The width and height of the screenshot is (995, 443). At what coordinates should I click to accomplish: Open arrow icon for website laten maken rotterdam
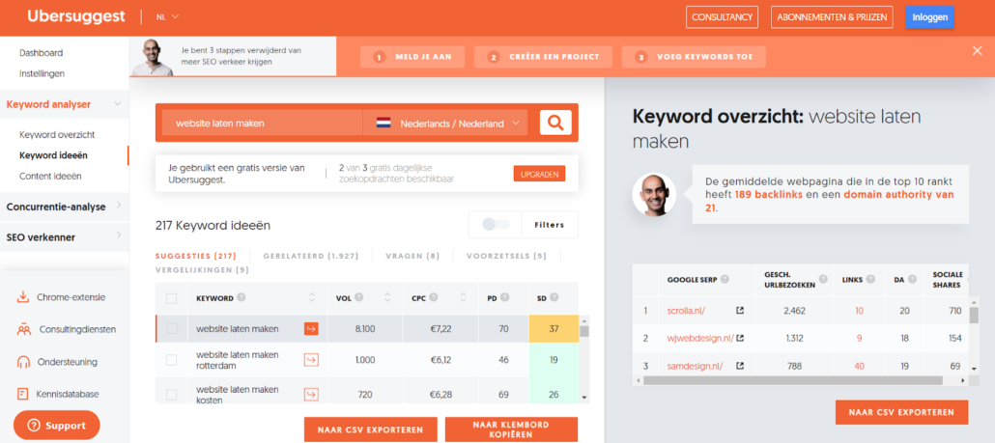311,360
